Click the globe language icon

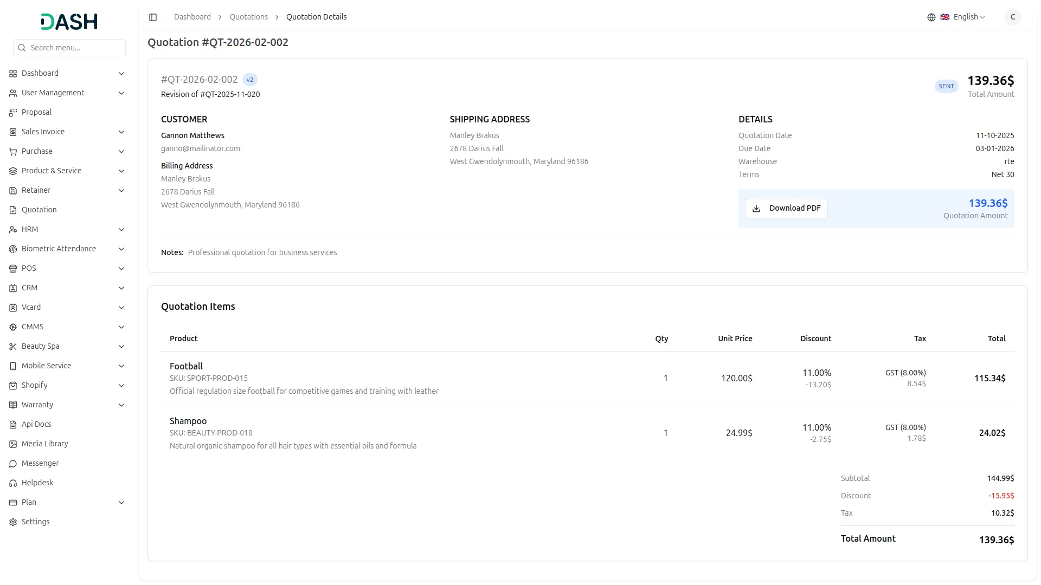[x=931, y=17]
